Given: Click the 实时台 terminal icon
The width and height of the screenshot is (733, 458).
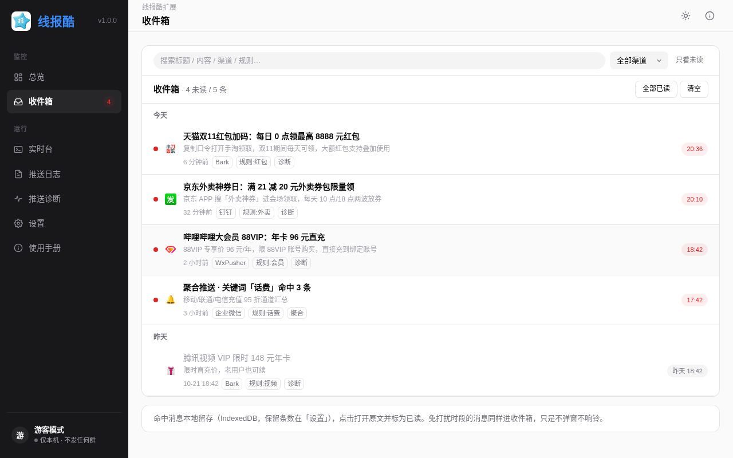Looking at the screenshot, I should point(18,149).
